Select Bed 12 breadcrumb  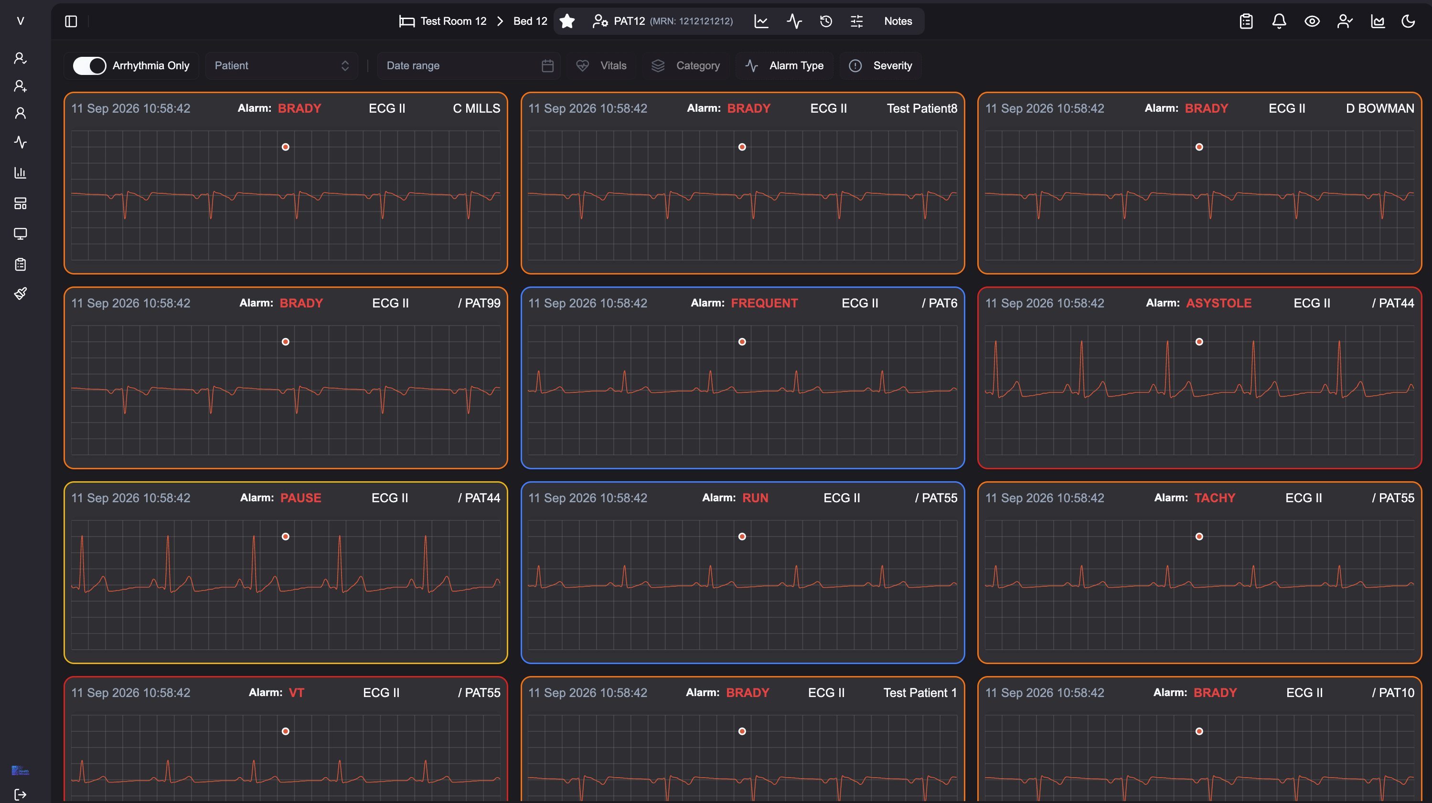pyautogui.click(x=530, y=21)
